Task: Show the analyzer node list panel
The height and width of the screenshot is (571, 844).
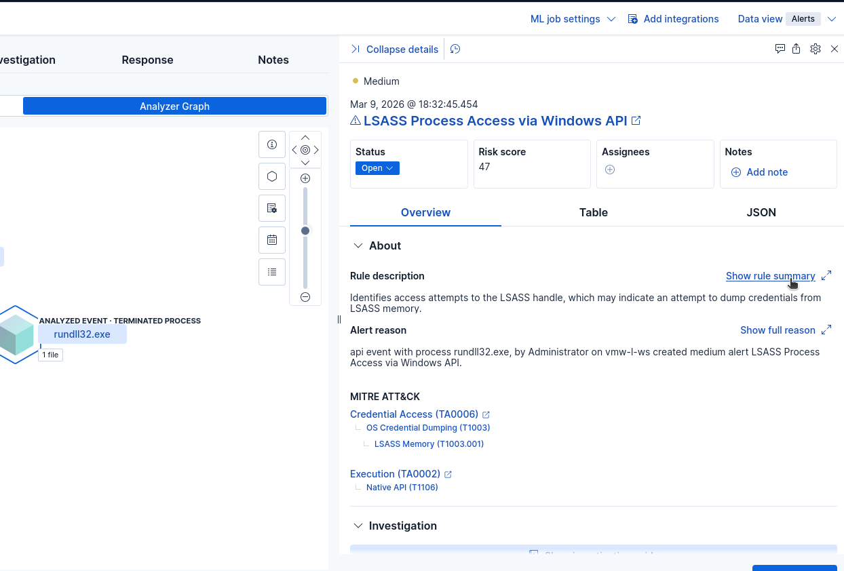Action: click(x=272, y=272)
